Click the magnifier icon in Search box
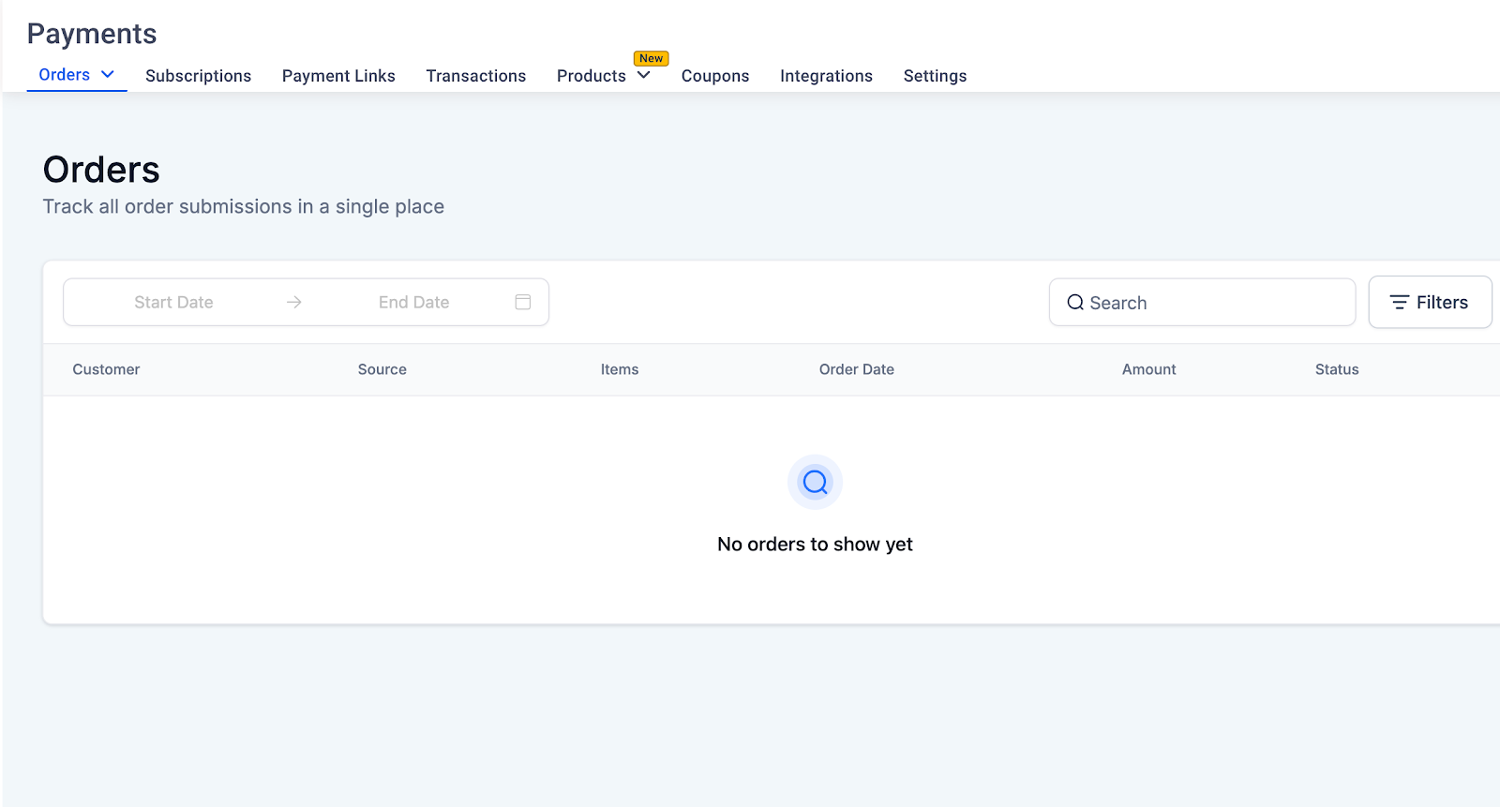Image resolution: width=1500 pixels, height=807 pixels. pyautogui.click(x=1075, y=303)
